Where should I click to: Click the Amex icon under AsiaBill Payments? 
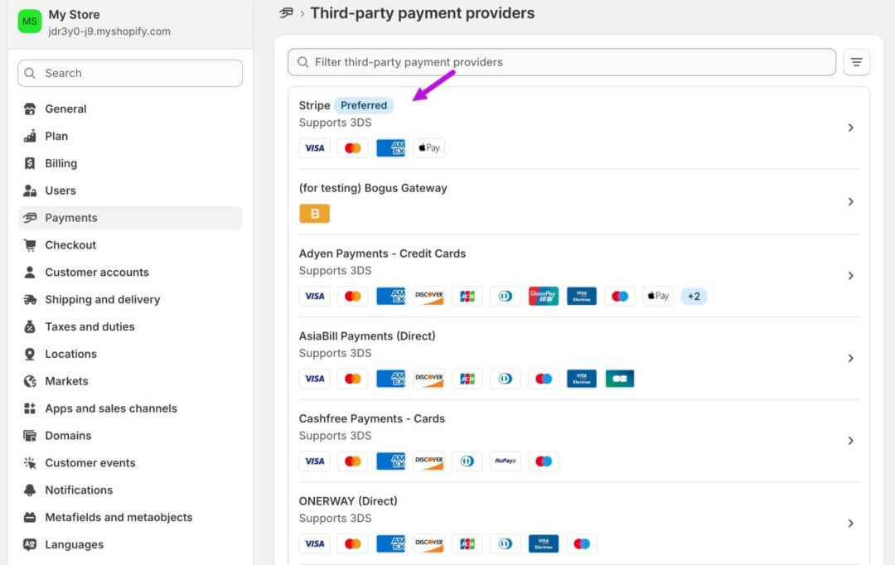(x=391, y=379)
